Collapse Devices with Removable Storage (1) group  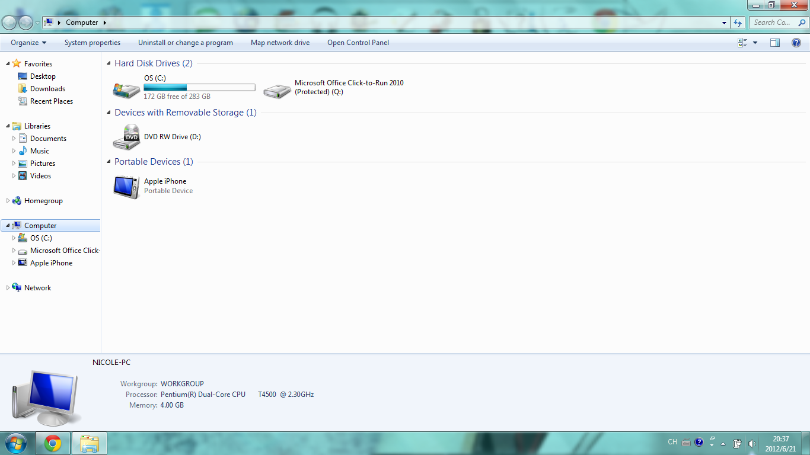tap(109, 113)
